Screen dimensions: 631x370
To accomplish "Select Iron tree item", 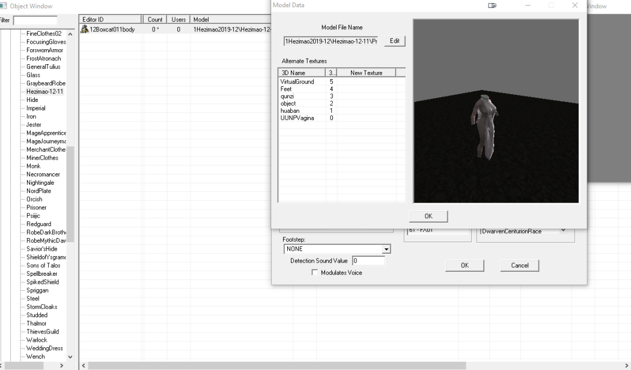I will coord(31,116).
